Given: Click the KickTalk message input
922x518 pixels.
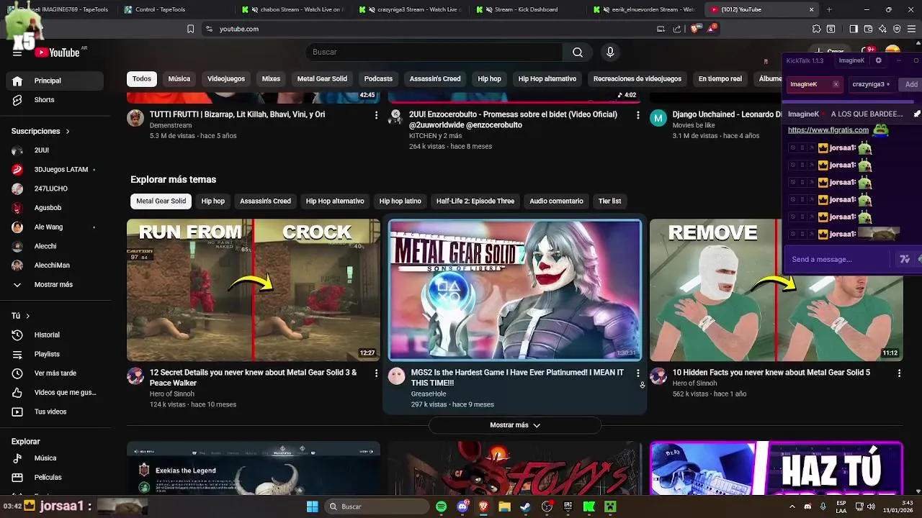Looking at the screenshot, I should (x=839, y=259).
